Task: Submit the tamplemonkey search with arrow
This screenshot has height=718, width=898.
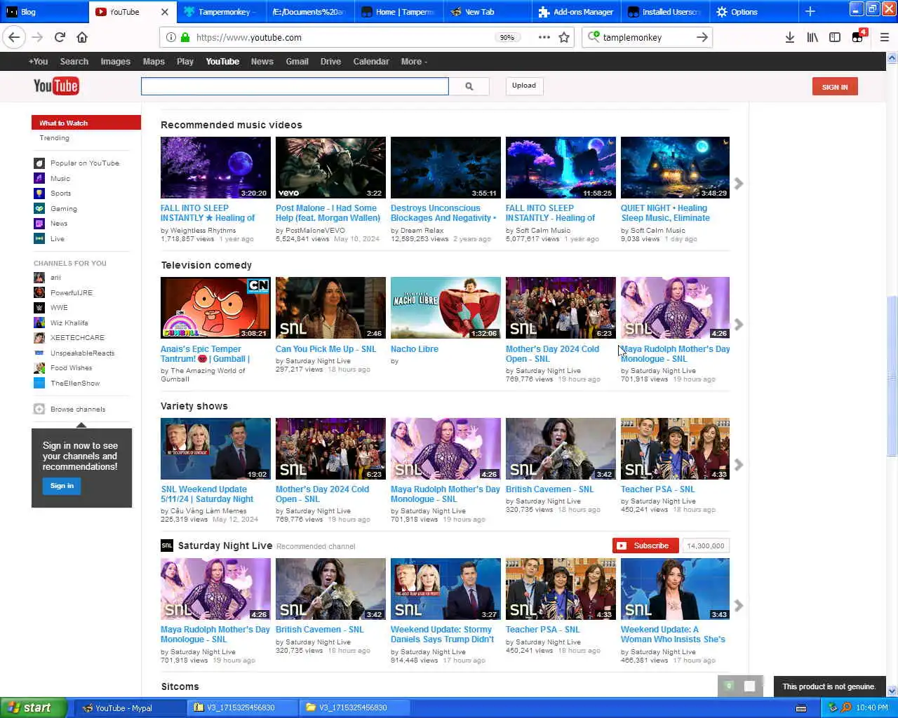Action: pyautogui.click(x=702, y=37)
